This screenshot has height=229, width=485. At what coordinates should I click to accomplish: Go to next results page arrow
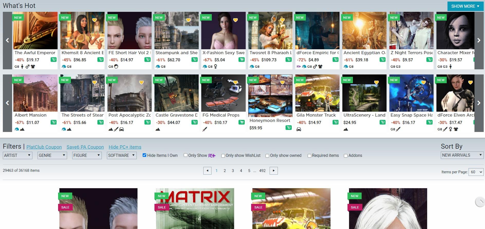(273, 171)
